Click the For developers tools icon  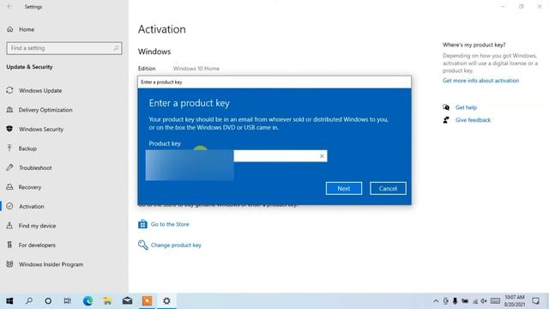tap(9, 245)
